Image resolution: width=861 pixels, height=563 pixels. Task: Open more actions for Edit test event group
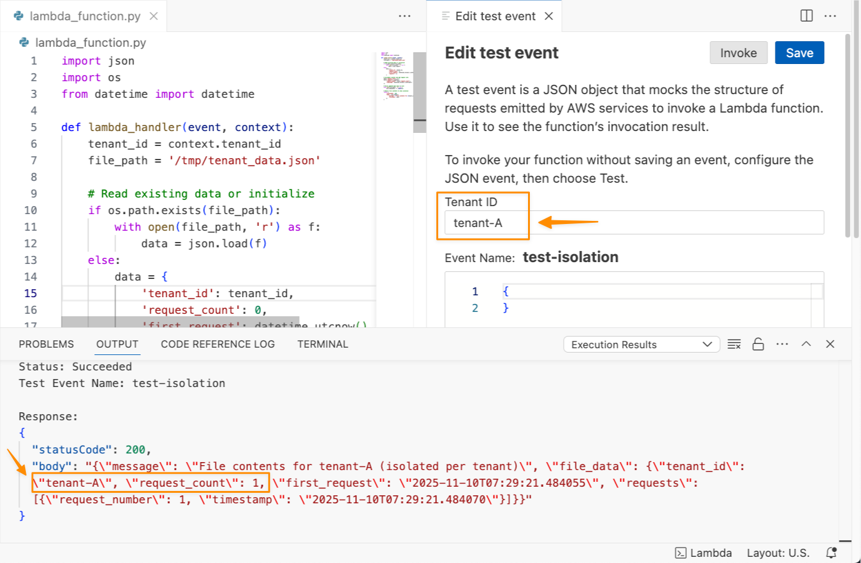click(x=830, y=16)
